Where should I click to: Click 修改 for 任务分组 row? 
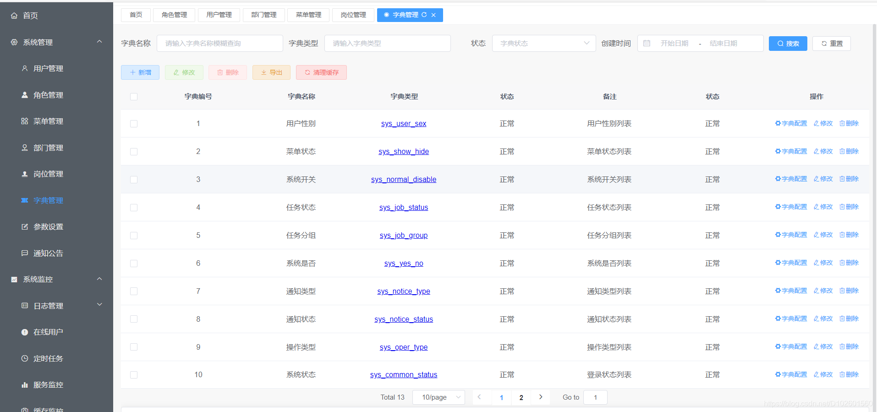click(823, 235)
